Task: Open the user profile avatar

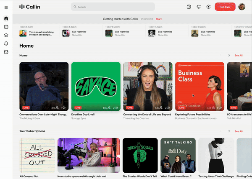Action: click(242, 7)
